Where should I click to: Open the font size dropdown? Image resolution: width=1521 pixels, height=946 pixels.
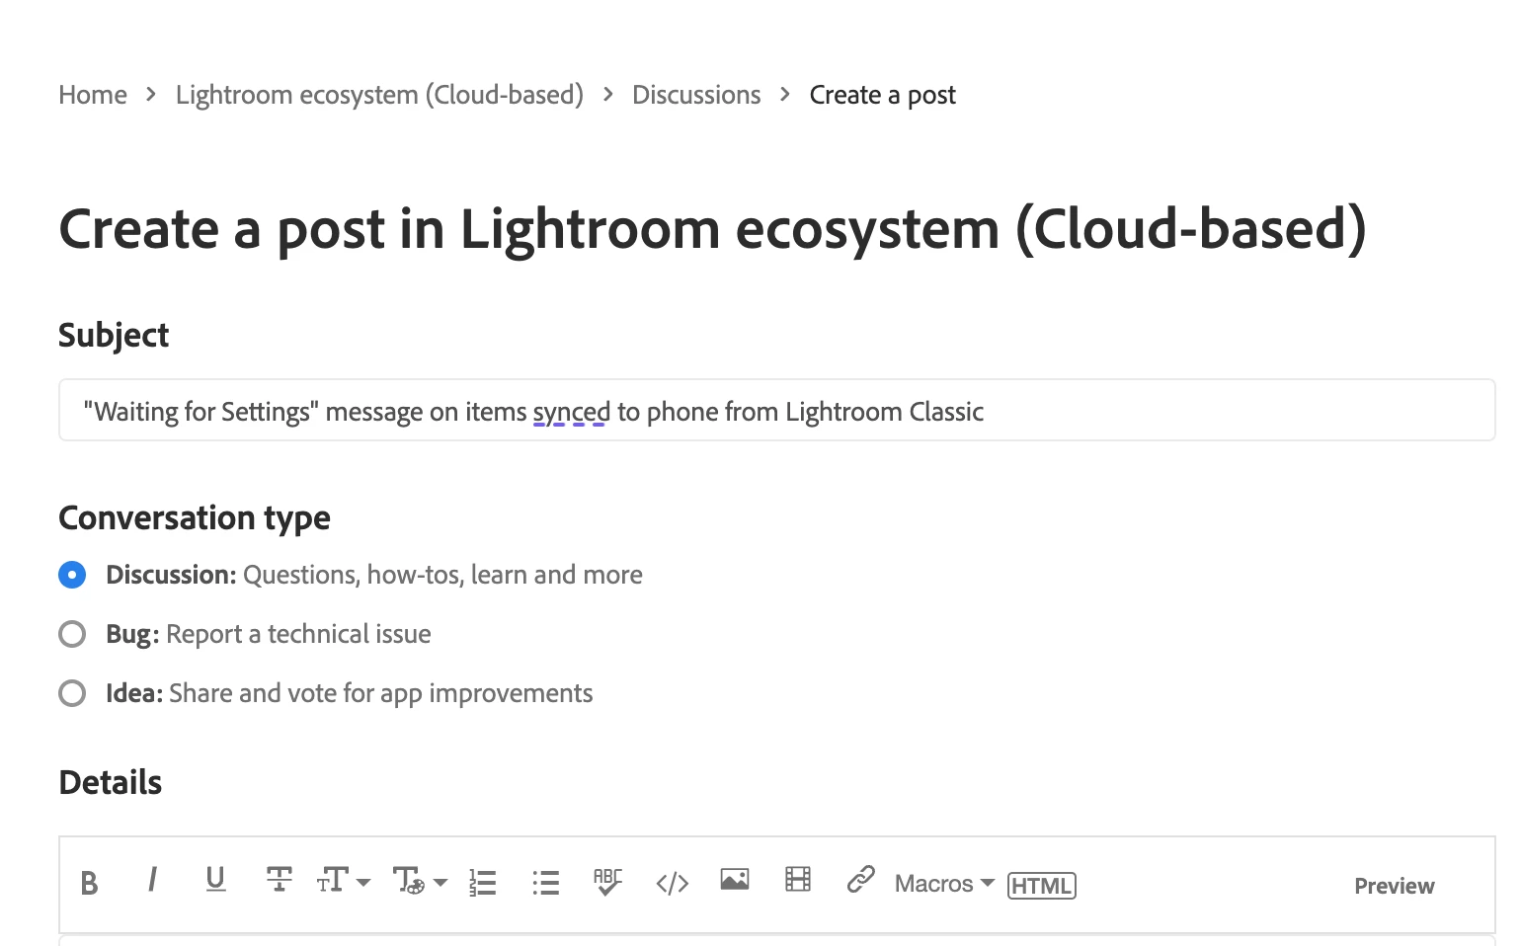[x=343, y=880]
